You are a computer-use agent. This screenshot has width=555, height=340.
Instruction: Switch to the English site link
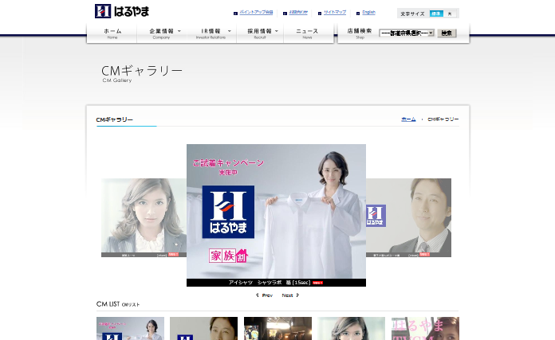click(368, 12)
